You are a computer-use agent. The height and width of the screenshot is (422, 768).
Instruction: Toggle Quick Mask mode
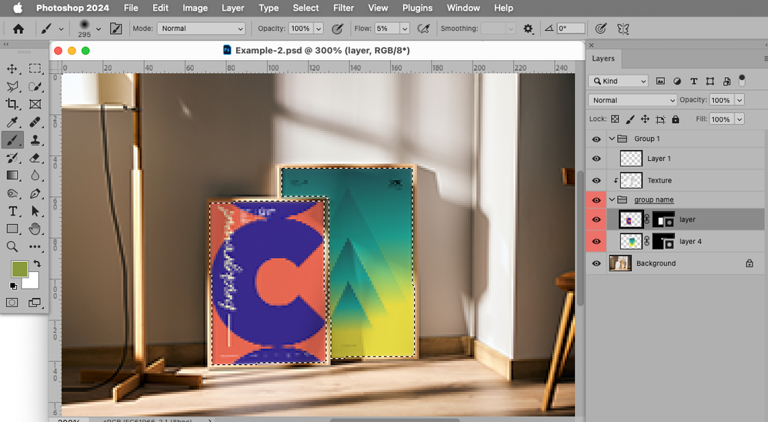[x=12, y=303]
